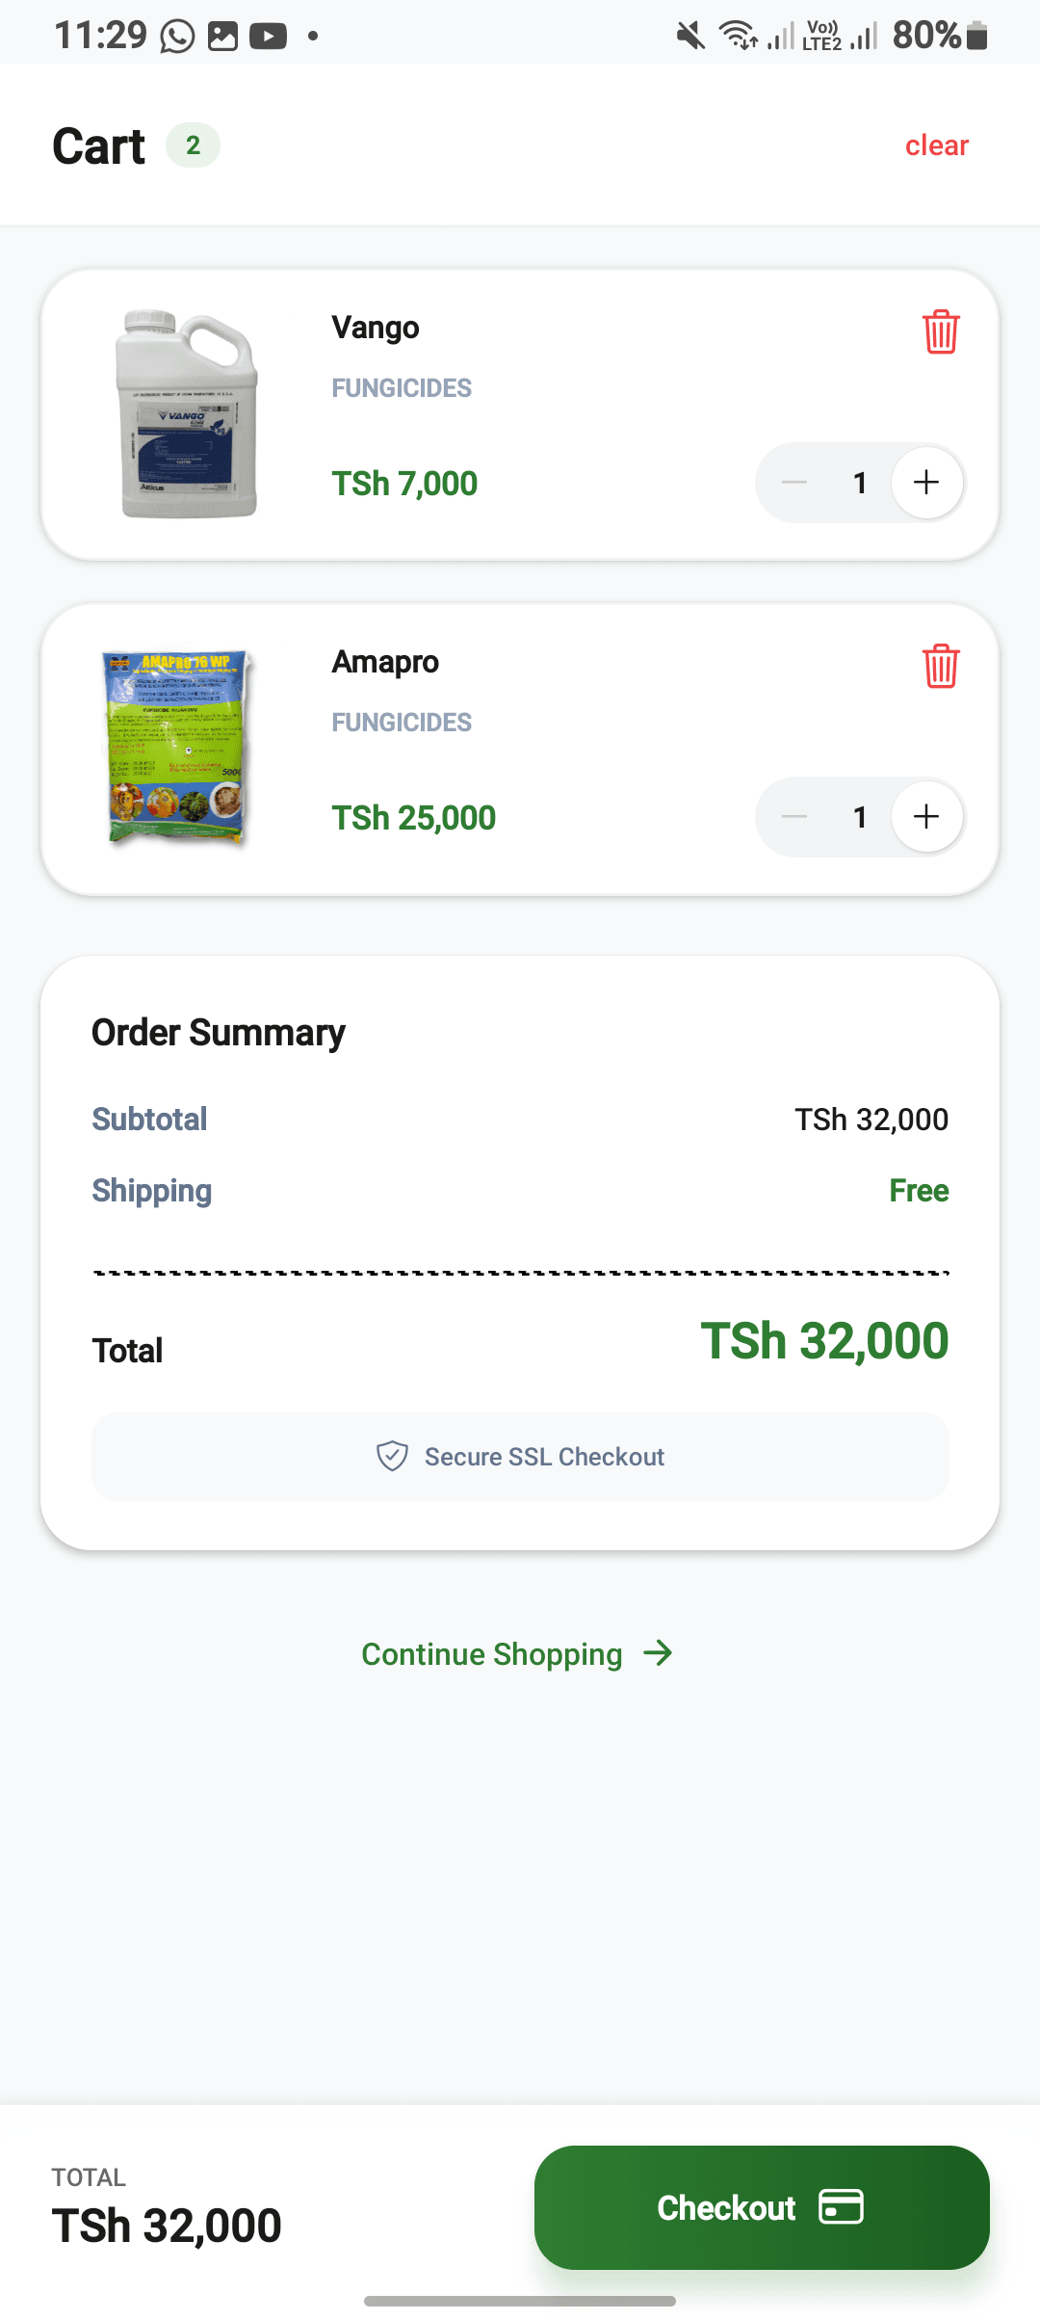Tap the muted sound icon in status bar
Image resolution: width=1040 pixels, height=2320 pixels.
tap(690, 37)
